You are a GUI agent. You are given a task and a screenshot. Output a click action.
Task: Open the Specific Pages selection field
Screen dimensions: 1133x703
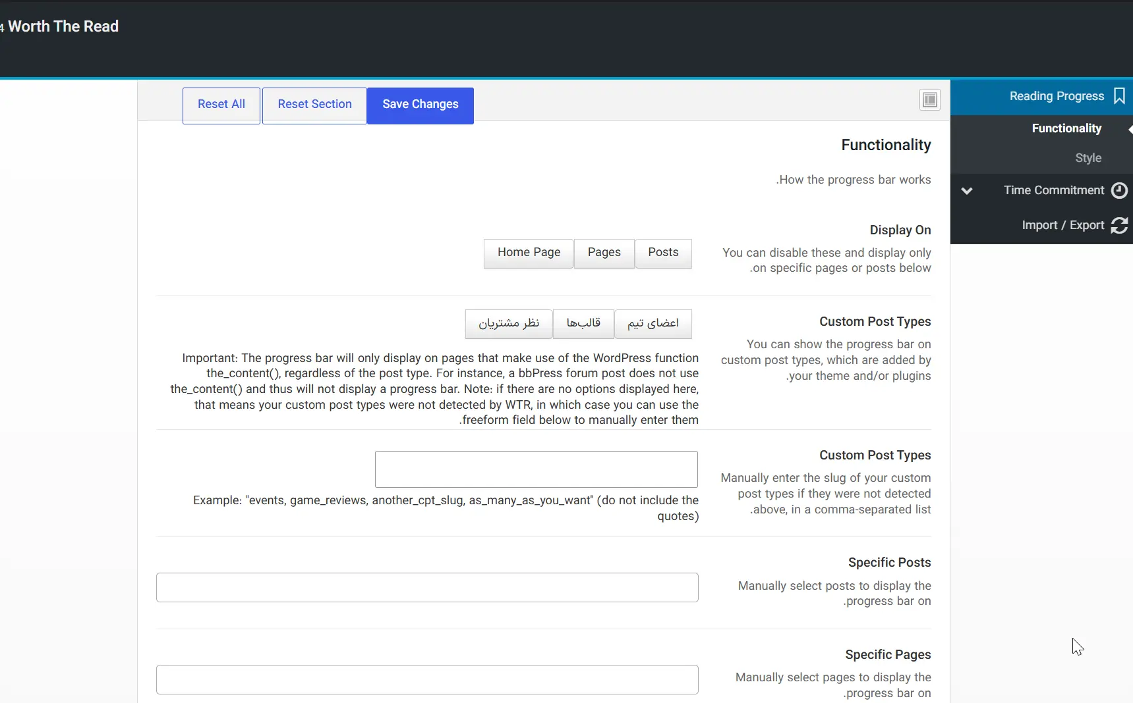(x=427, y=679)
